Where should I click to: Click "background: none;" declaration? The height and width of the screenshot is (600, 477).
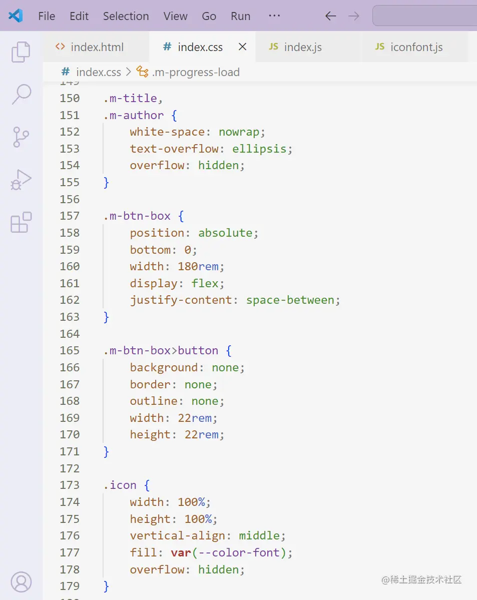tap(187, 367)
